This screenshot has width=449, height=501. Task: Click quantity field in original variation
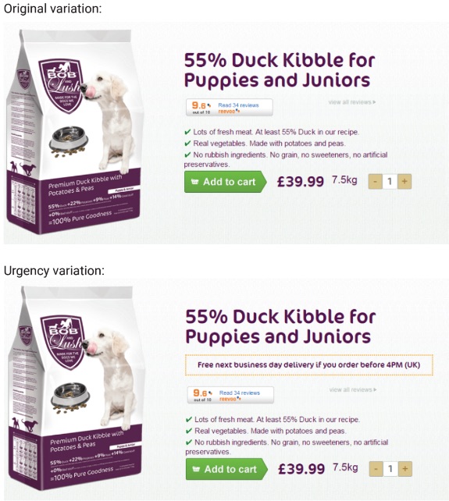pos(390,182)
